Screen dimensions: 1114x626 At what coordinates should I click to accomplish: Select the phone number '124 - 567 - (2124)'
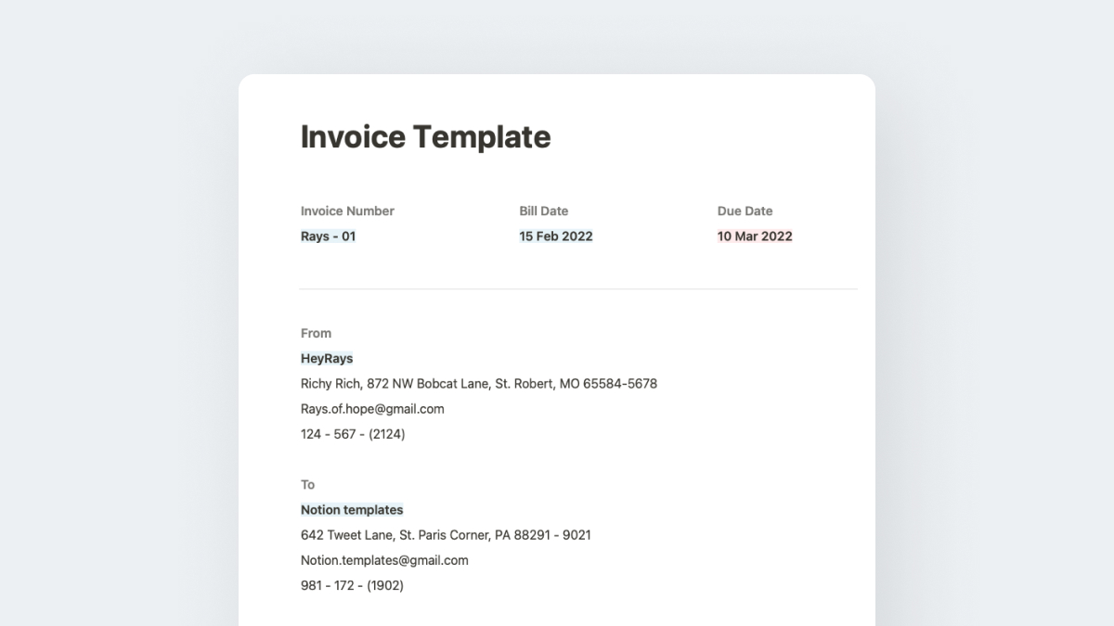tap(353, 434)
